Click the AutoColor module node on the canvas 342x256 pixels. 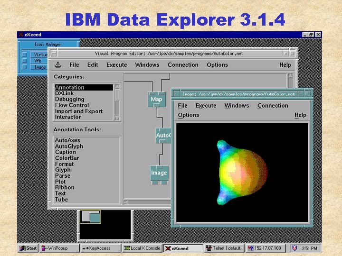[163, 136]
